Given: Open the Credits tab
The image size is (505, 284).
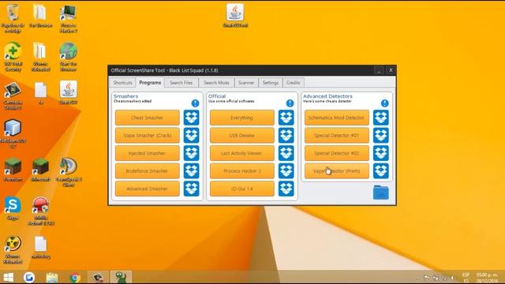Looking at the screenshot, I should coord(293,83).
